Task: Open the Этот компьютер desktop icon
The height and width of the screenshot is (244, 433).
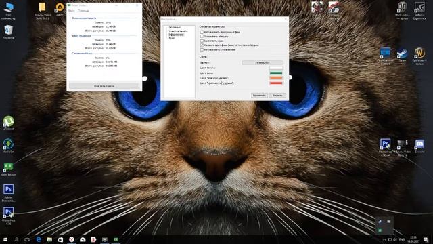Action: click(8, 11)
